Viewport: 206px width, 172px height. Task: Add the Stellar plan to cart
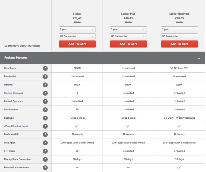point(77,44)
